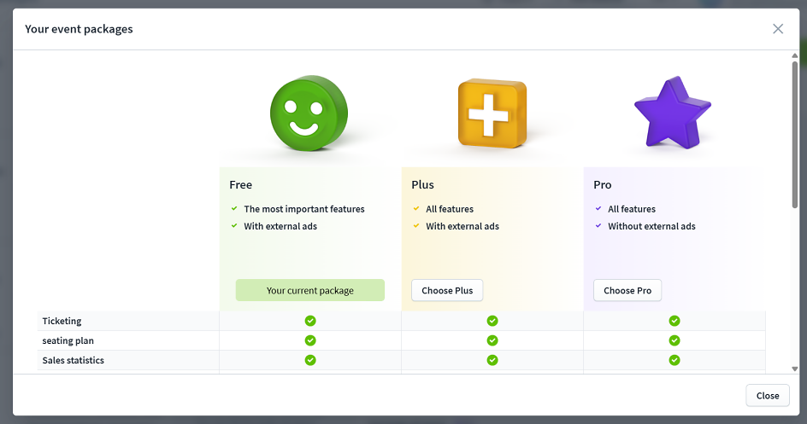Viewport: 807px width, 424px height.
Task: Click the yellow plus Plus package icon
Action: point(491,113)
